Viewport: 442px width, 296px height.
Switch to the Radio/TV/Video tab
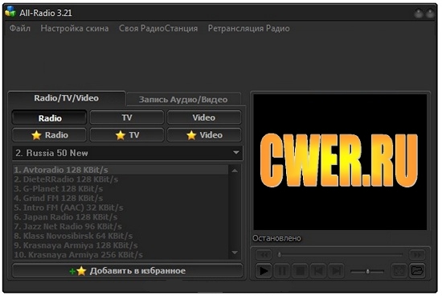tap(67, 98)
